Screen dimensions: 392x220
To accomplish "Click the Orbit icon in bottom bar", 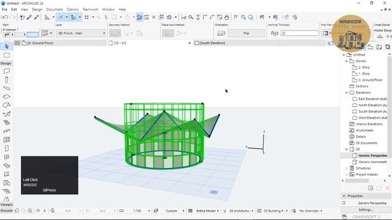I will [x=38, y=211].
